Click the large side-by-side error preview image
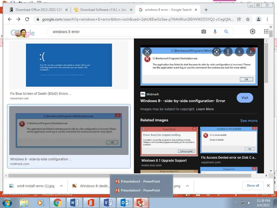This screenshot has width=277, height=208. pos(199,67)
